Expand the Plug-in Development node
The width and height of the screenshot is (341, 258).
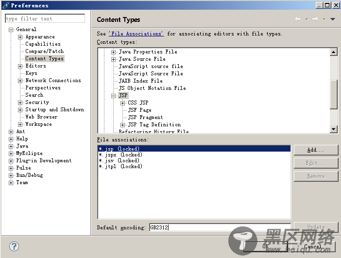[x=11, y=161]
